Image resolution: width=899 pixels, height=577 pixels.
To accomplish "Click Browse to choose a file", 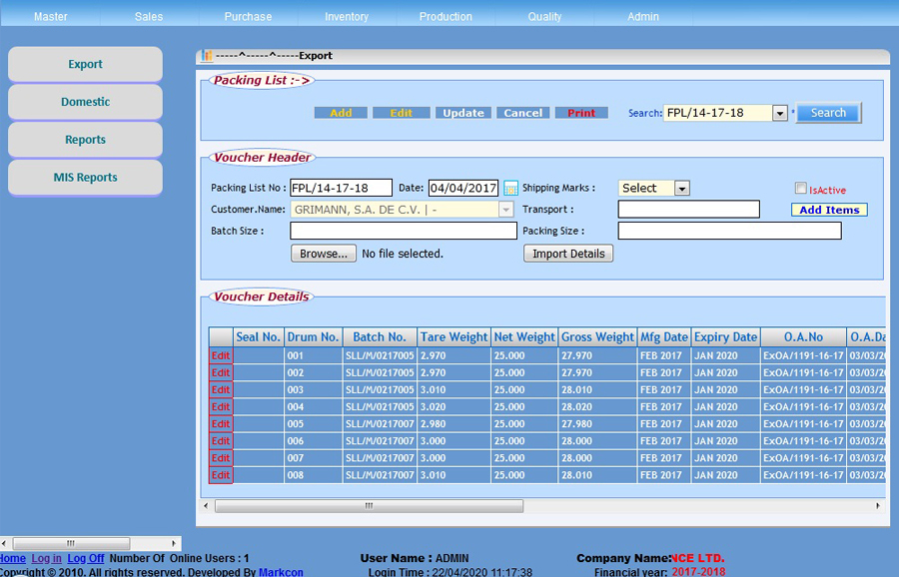I will tap(324, 254).
